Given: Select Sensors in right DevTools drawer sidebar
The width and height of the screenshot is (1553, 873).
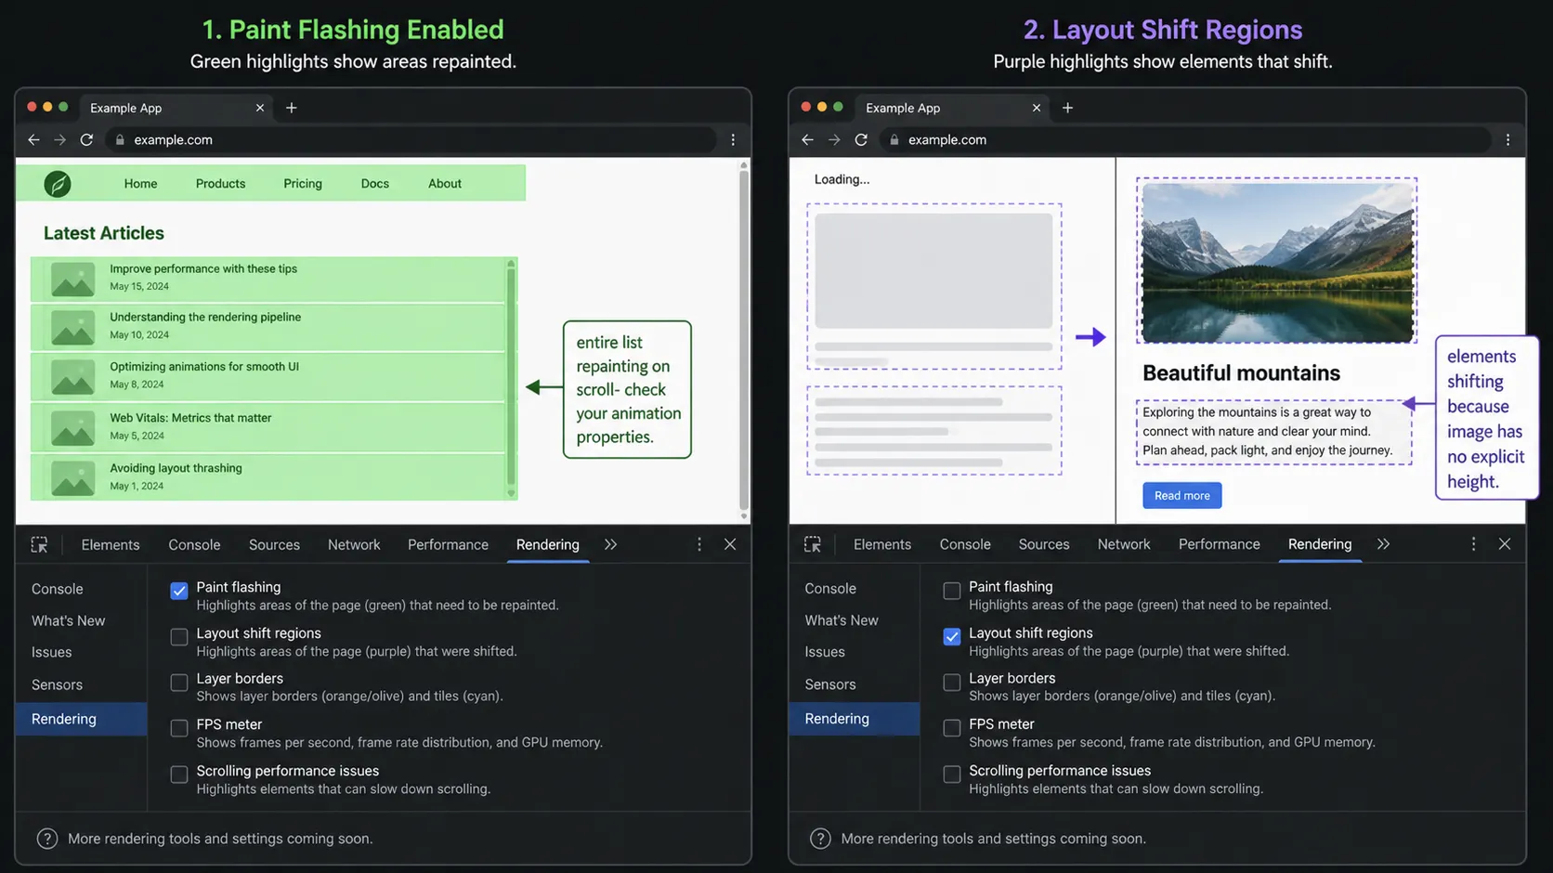Looking at the screenshot, I should click(x=830, y=684).
